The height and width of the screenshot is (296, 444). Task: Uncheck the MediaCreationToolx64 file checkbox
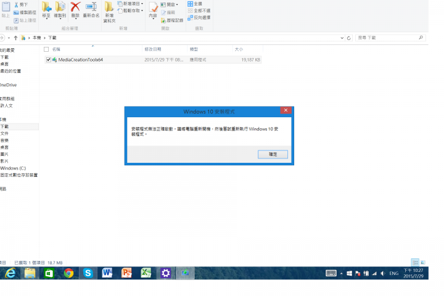(x=49, y=60)
